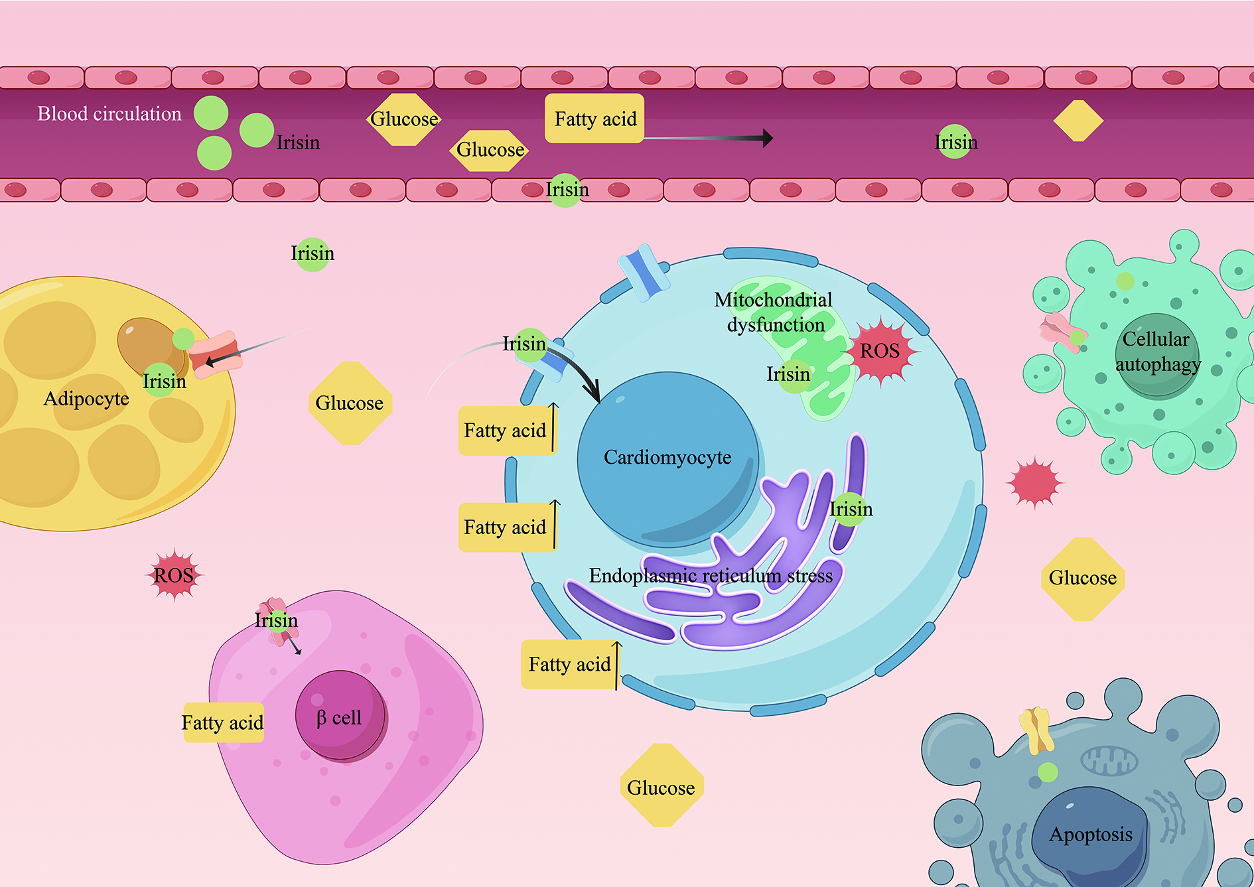Screen dimensions: 1254x887
Task: Select the Fatty acid label beside the β cell
Action: coord(223,722)
